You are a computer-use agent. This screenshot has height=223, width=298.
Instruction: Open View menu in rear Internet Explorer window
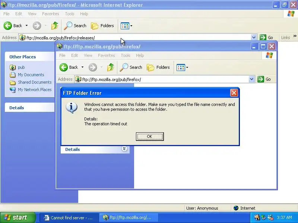point(32,14)
